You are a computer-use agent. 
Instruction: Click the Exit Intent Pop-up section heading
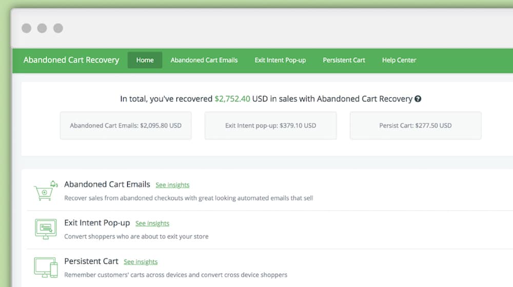[x=97, y=223]
